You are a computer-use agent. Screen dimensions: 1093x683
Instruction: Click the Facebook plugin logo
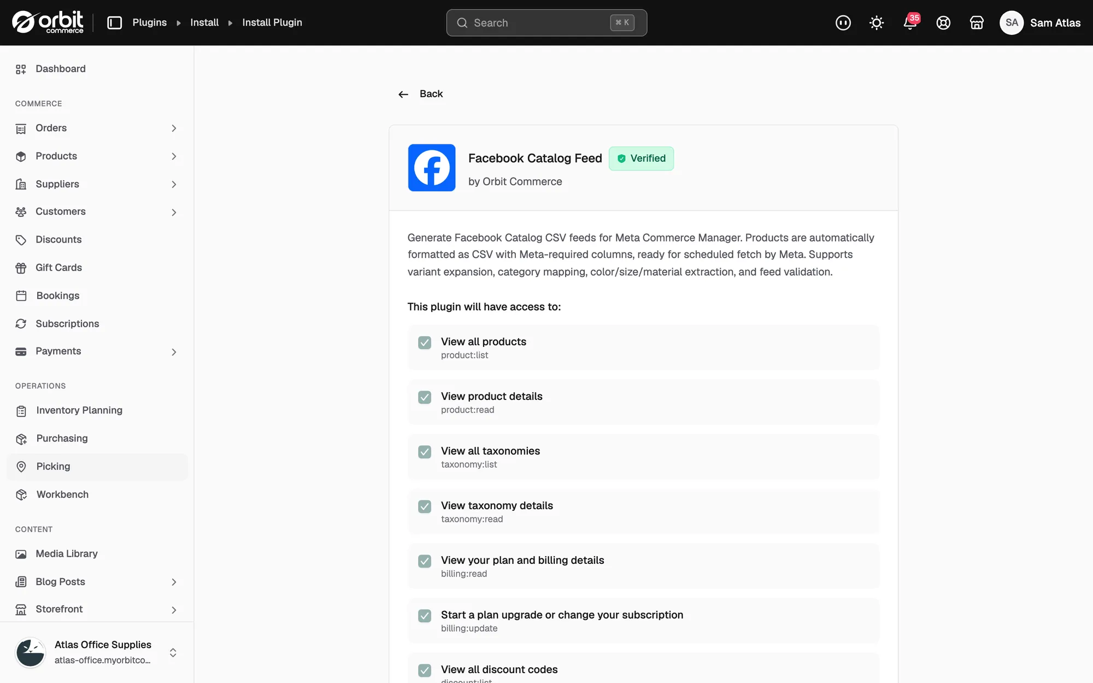432,168
